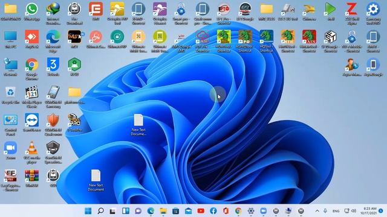Click the microphone tray icon
Screen dimensions: 387x217
coord(325,211)
